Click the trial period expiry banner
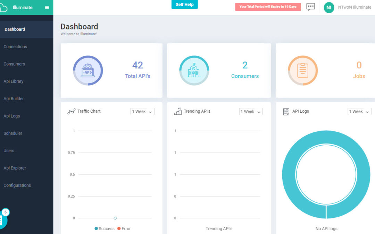Viewport: 375px width, 234px height. click(268, 7)
